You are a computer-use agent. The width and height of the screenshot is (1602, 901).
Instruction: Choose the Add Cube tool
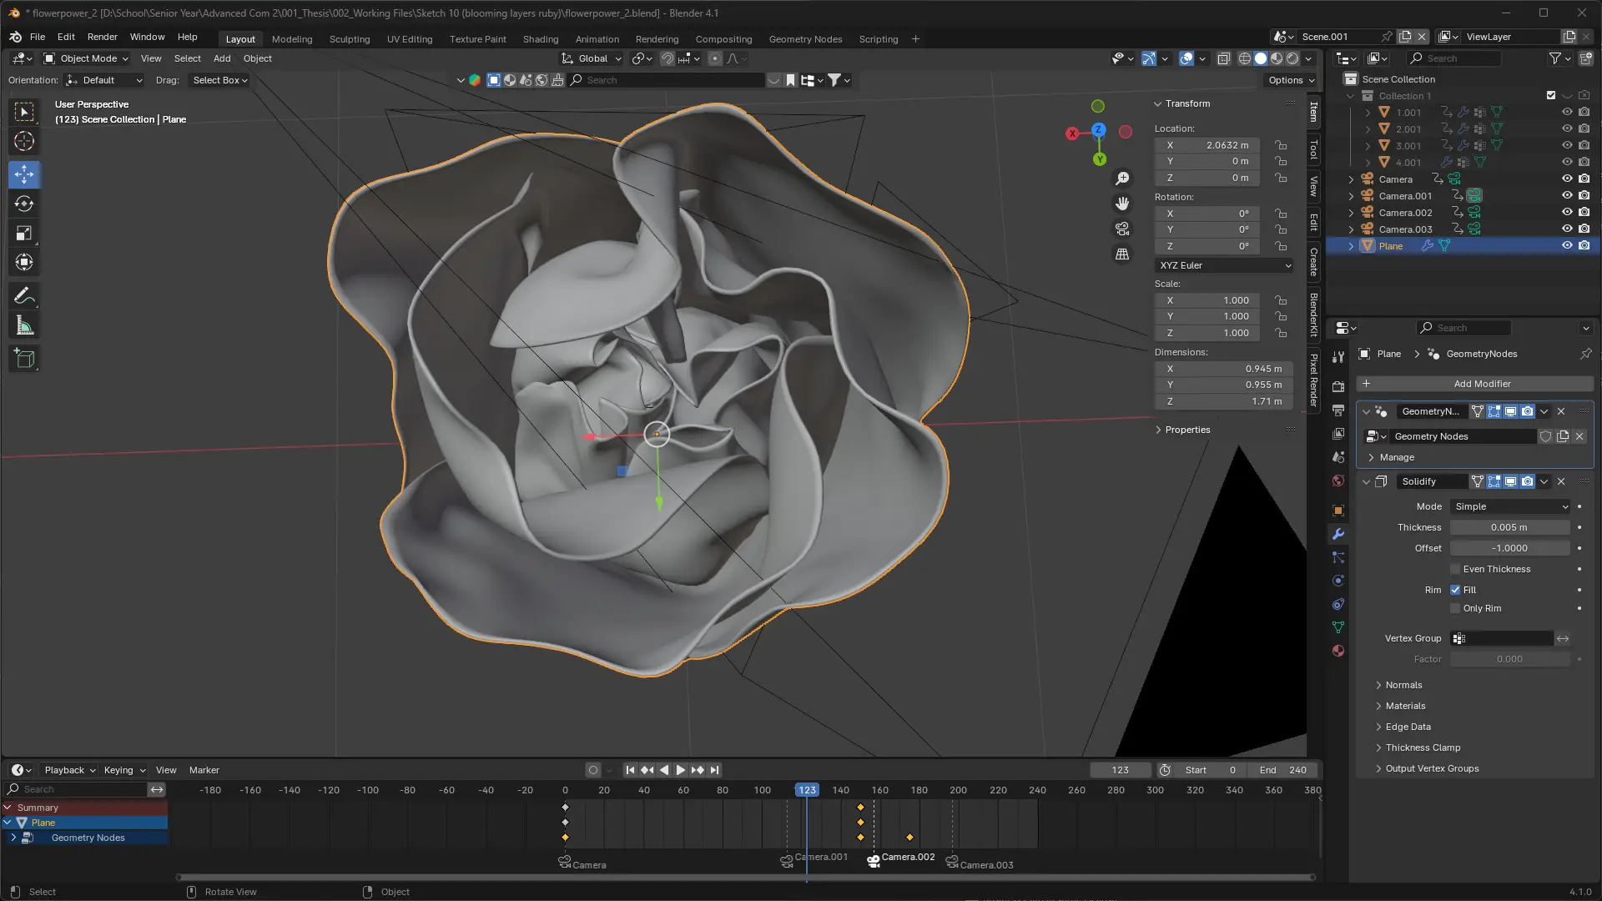coord(24,360)
